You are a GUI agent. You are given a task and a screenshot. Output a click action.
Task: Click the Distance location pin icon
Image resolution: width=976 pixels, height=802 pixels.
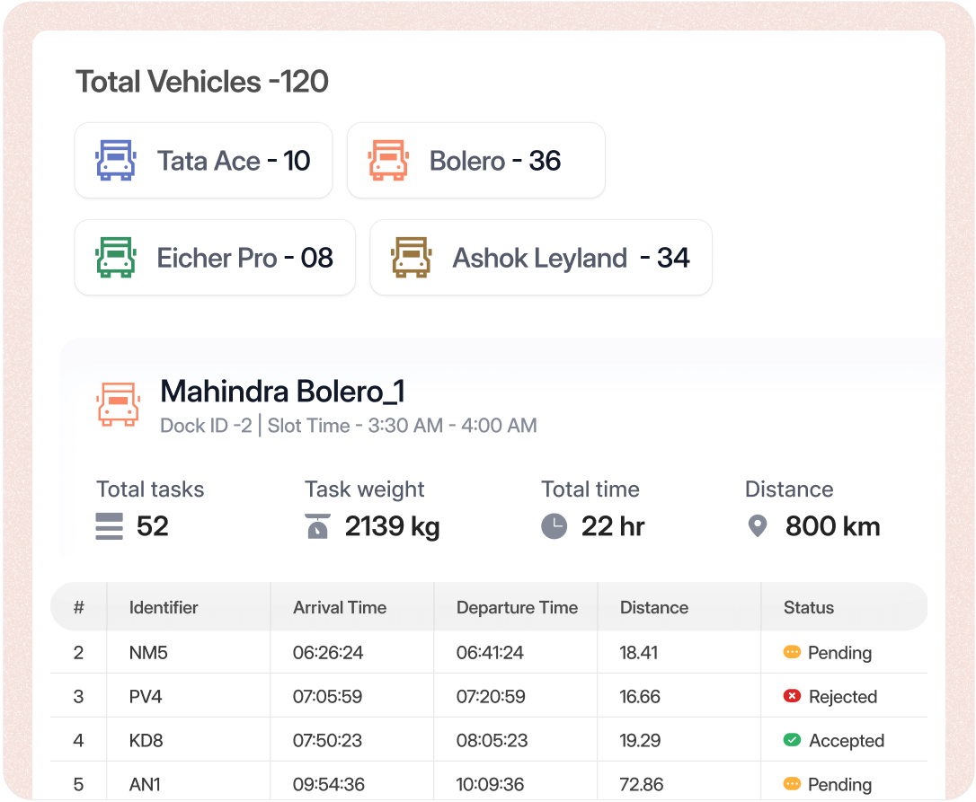coord(758,526)
